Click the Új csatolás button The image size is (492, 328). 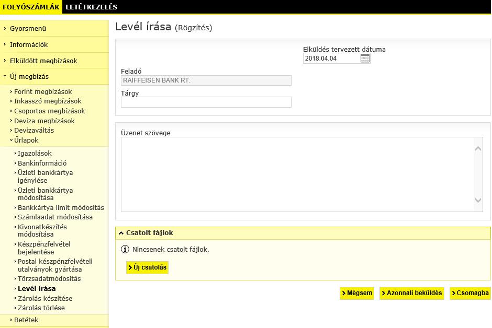(147, 267)
